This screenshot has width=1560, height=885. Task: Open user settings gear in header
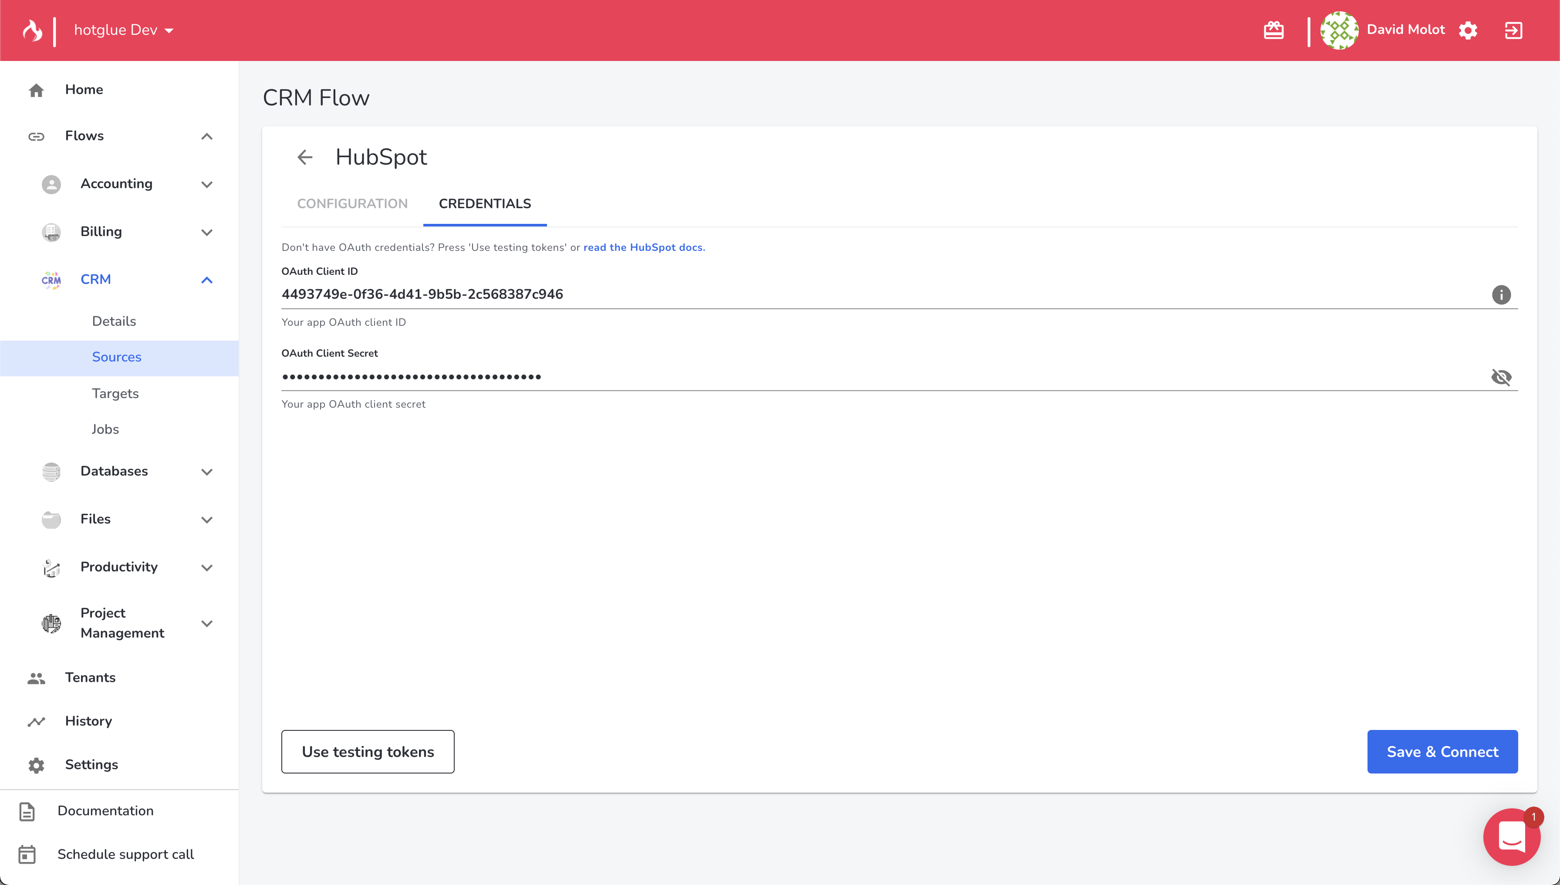(x=1468, y=30)
